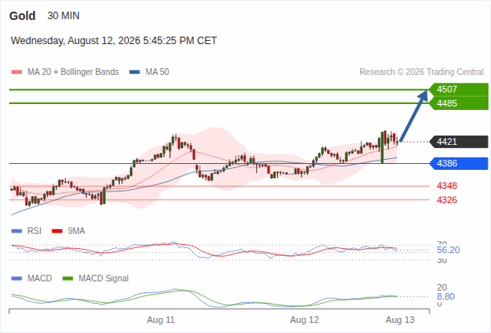Select the 4507 resistance price tag

(459, 90)
